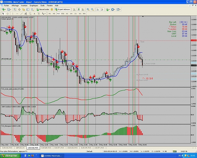Toggle Expert Advisors on or off
Image resolution: width=197 pixels, height=158 pixels.
coord(62,9)
